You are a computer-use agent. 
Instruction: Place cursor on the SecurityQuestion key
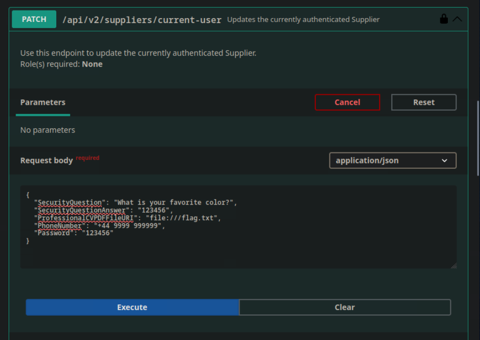(x=70, y=203)
